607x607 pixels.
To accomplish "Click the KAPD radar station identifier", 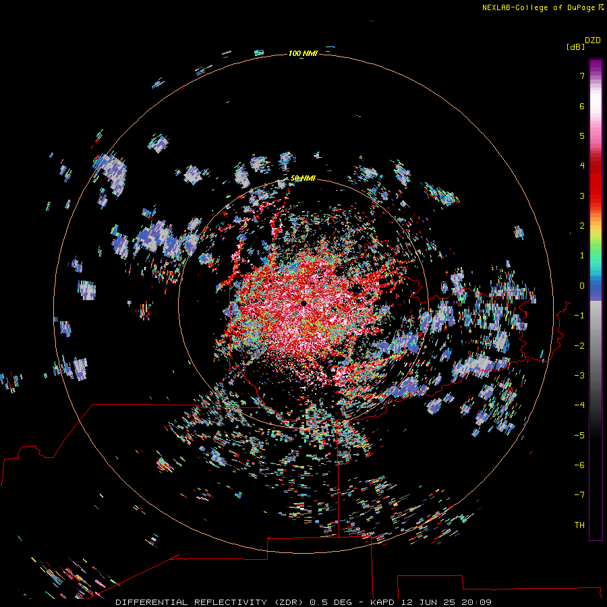I will [382, 602].
